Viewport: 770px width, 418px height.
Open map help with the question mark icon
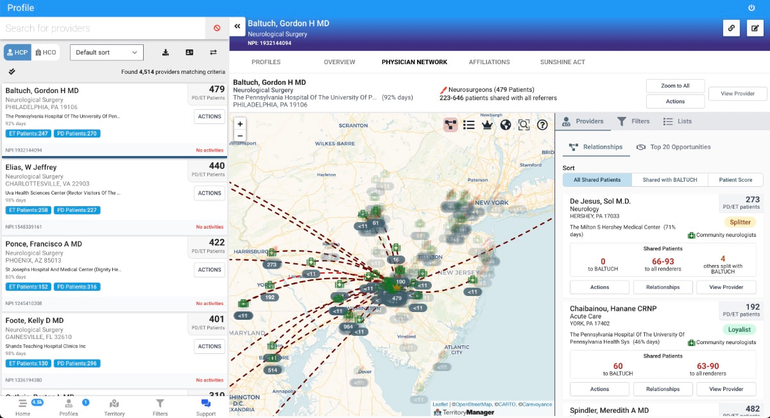point(542,125)
